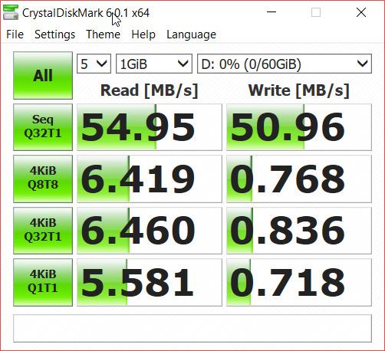Open the Language menu

[191, 34]
